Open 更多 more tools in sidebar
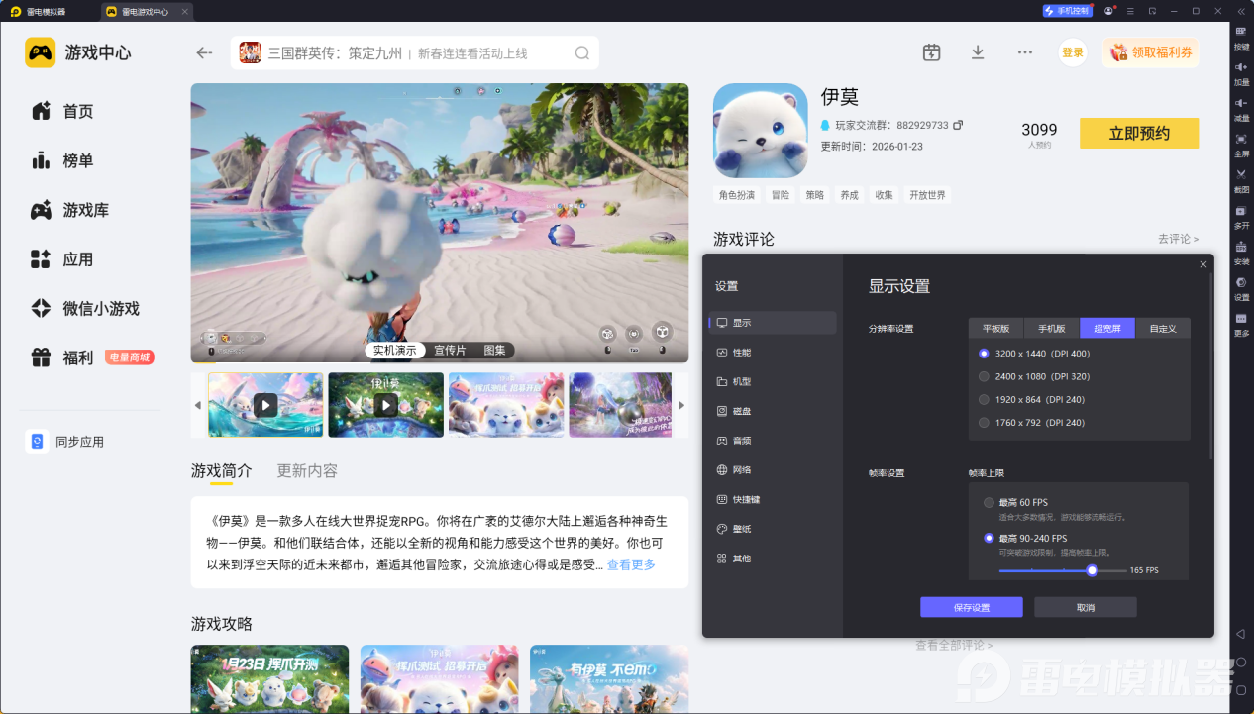 pyautogui.click(x=1241, y=324)
